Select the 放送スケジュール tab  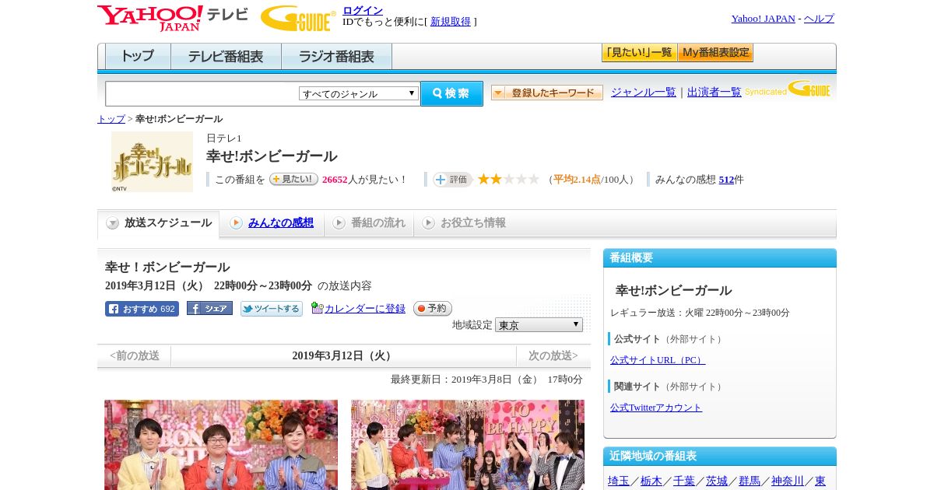click(x=159, y=223)
